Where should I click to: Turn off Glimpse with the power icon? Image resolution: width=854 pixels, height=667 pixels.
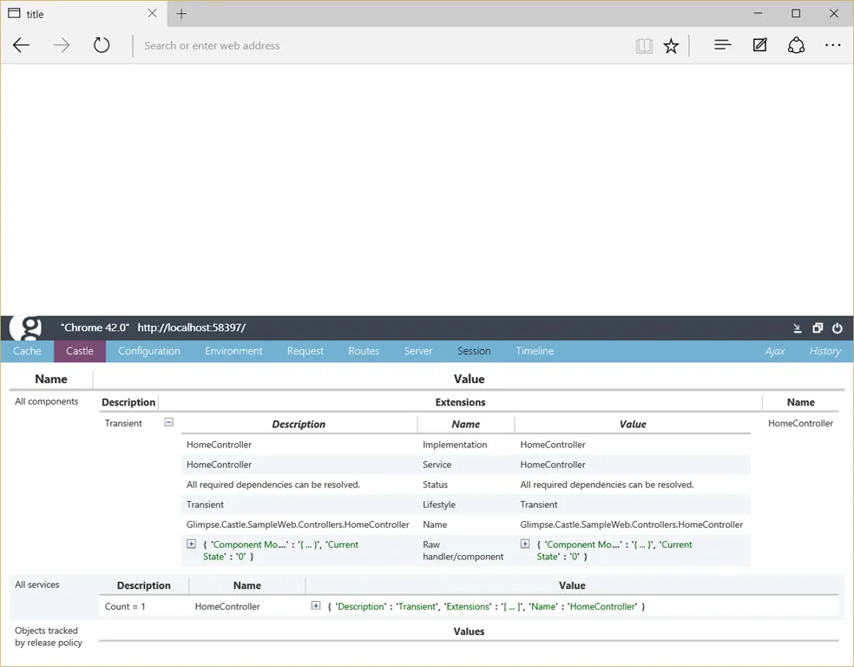point(837,328)
